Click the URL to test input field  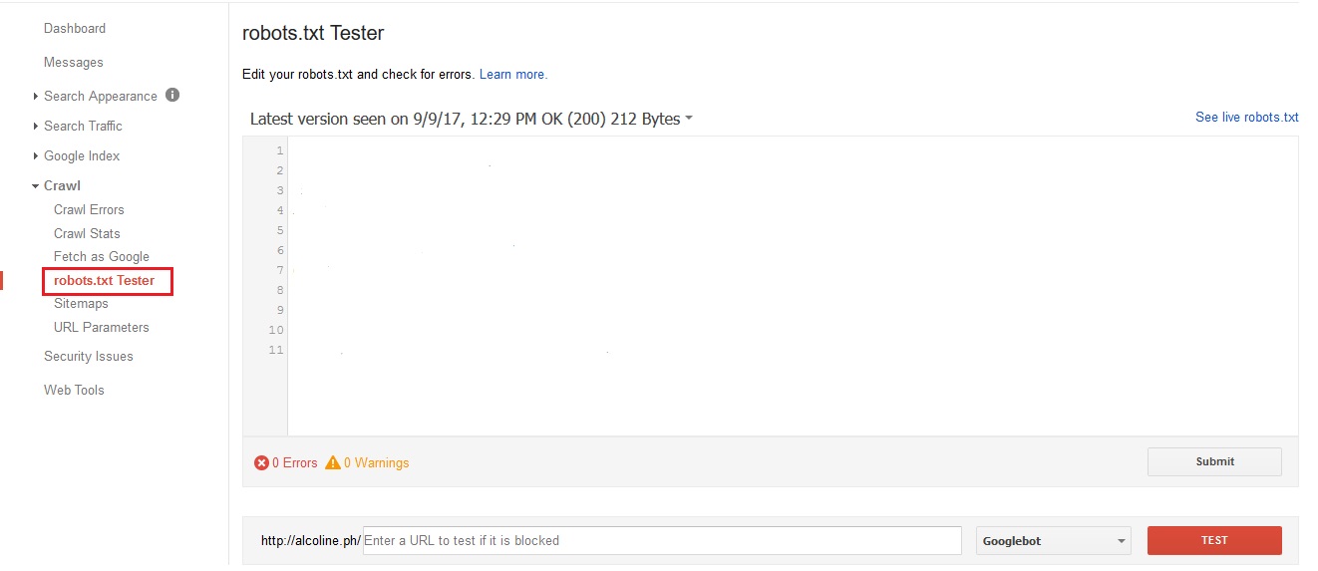(662, 541)
